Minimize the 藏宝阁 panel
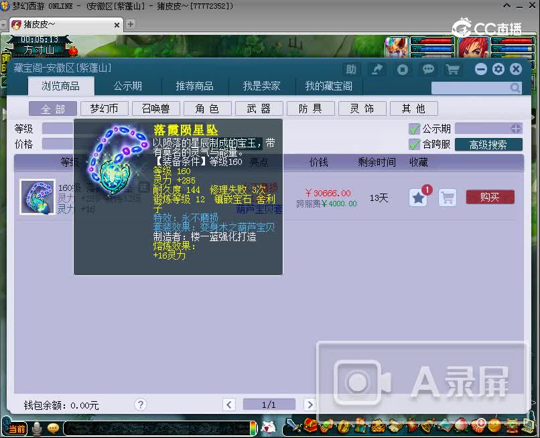540x438 pixels. click(481, 69)
